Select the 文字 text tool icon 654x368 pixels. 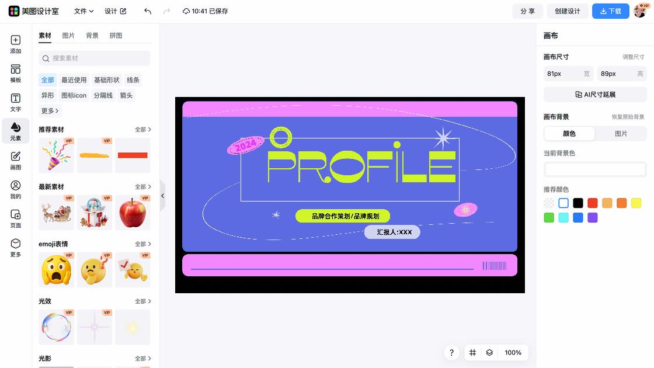[15, 102]
